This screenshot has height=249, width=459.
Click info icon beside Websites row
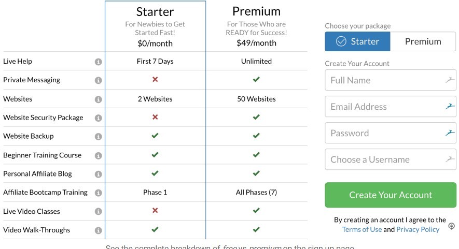coord(99,100)
